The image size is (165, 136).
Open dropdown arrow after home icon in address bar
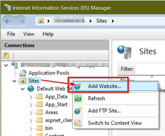tap(48, 21)
